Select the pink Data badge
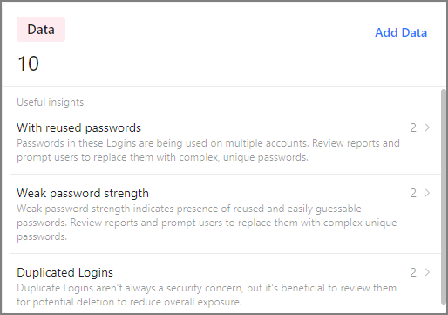448x315 pixels. coord(41,29)
